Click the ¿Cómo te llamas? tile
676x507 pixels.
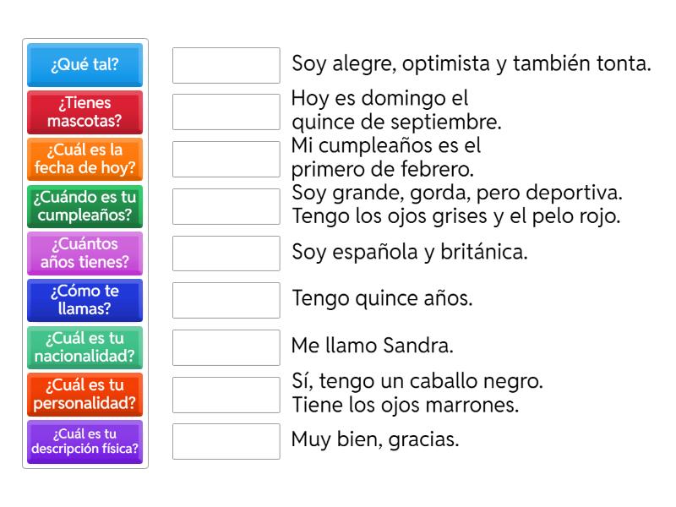(x=84, y=300)
